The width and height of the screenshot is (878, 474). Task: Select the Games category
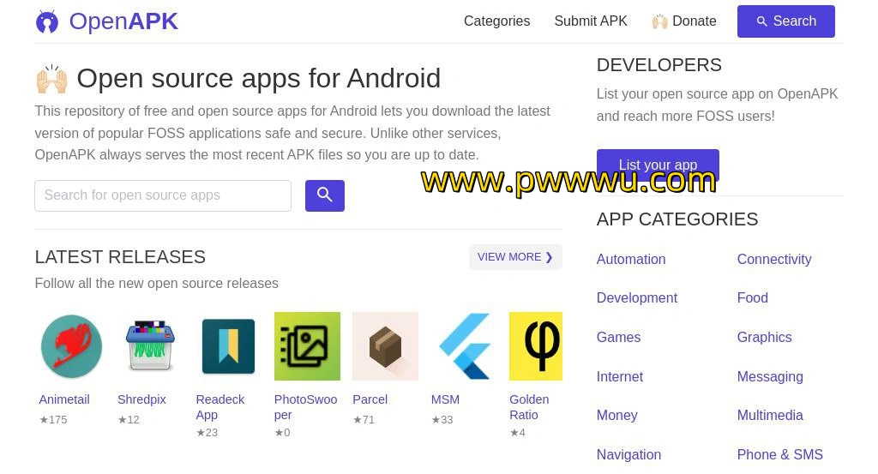pos(619,338)
